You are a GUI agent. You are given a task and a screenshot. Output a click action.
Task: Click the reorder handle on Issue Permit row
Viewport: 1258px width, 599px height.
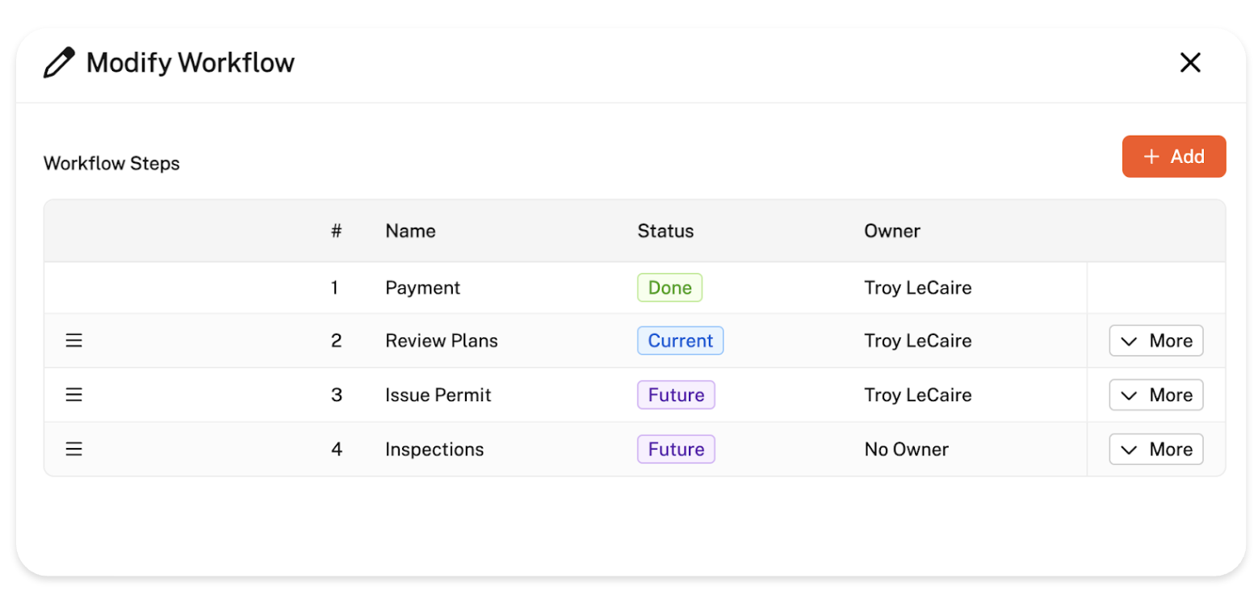coord(73,395)
